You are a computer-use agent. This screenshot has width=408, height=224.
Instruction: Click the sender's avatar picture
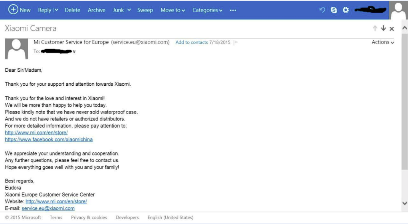pos(16,49)
